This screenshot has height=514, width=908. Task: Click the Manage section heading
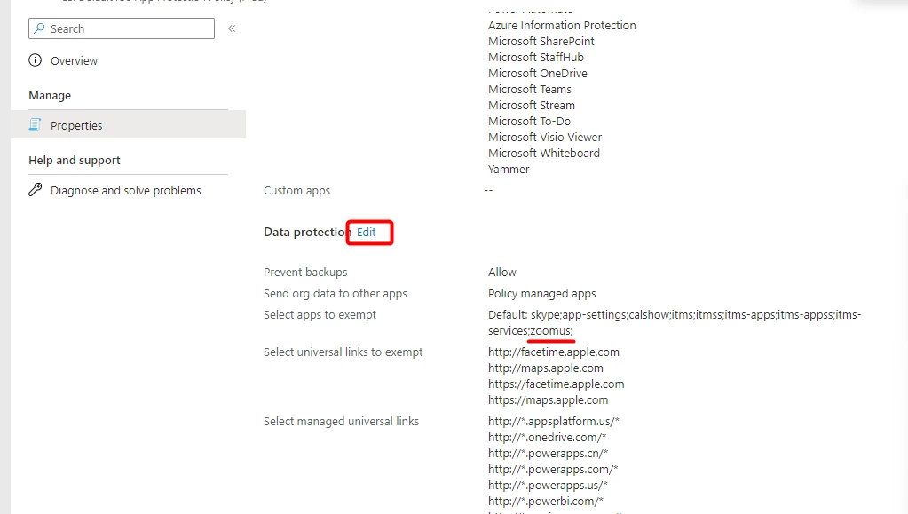point(50,95)
